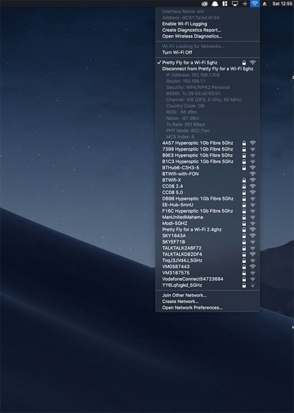Join F16C Hyperoptic 1Gb Fibre 5Ghz
Image resolution: width=294 pixels, height=413 pixels.
pos(208,211)
